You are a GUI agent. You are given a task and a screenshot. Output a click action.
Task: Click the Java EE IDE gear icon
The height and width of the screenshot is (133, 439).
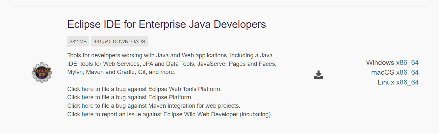42,72
